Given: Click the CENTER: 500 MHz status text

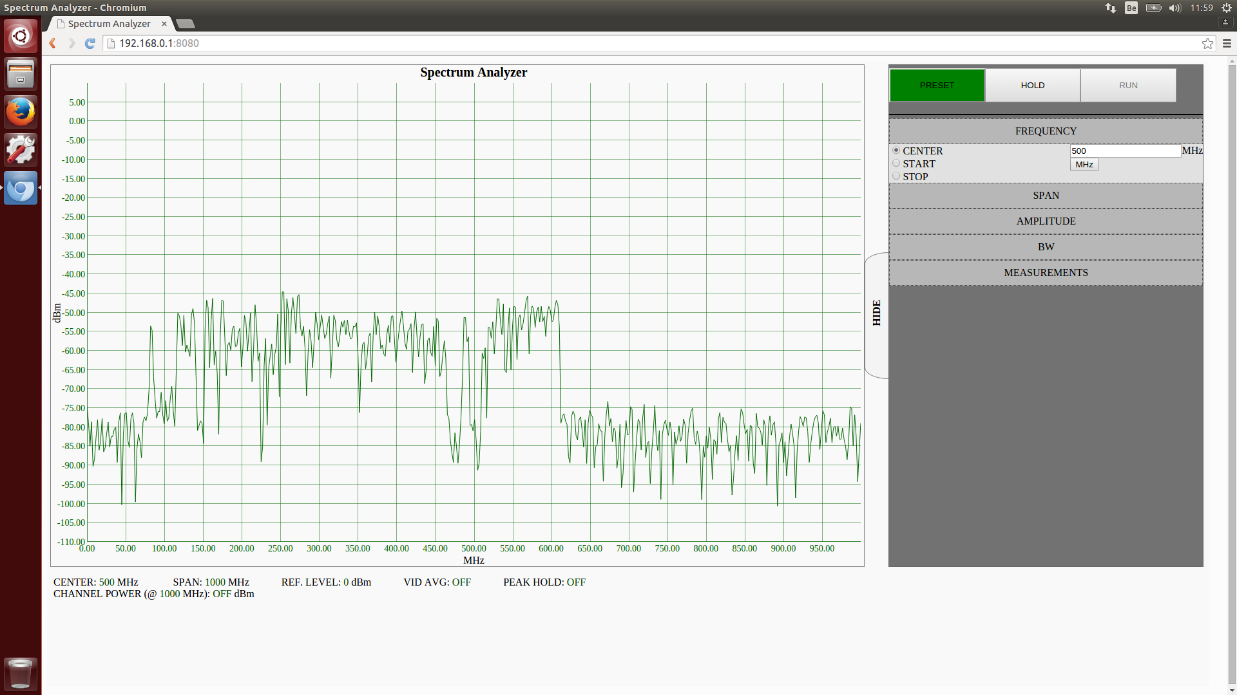Looking at the screenshot, I should 96,582.
